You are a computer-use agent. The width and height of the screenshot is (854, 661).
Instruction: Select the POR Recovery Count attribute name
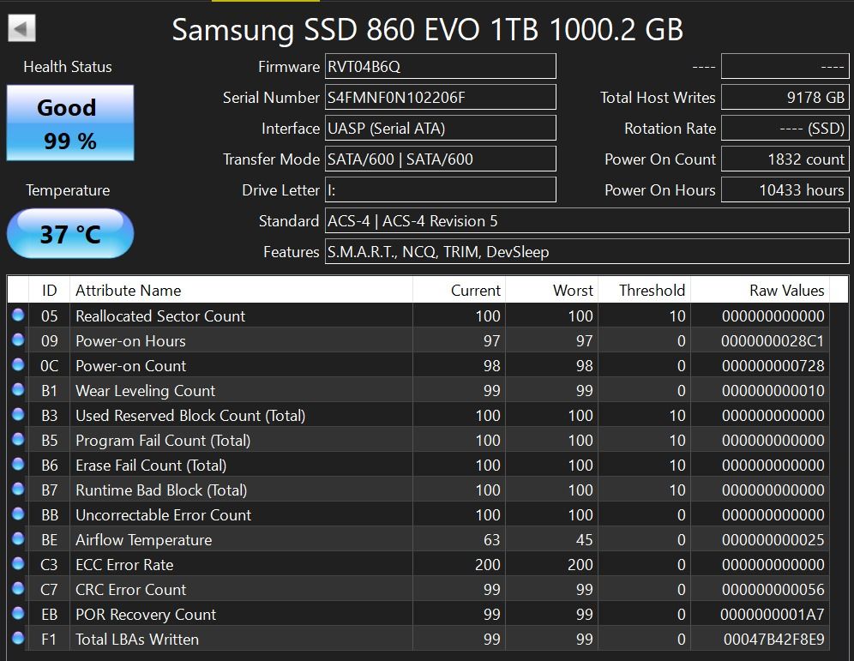click(x=146, y=614)
